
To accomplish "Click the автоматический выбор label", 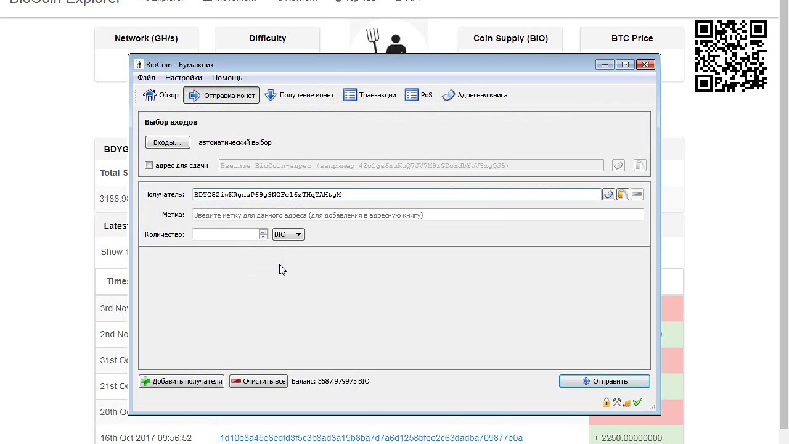I will pos(235,142).
